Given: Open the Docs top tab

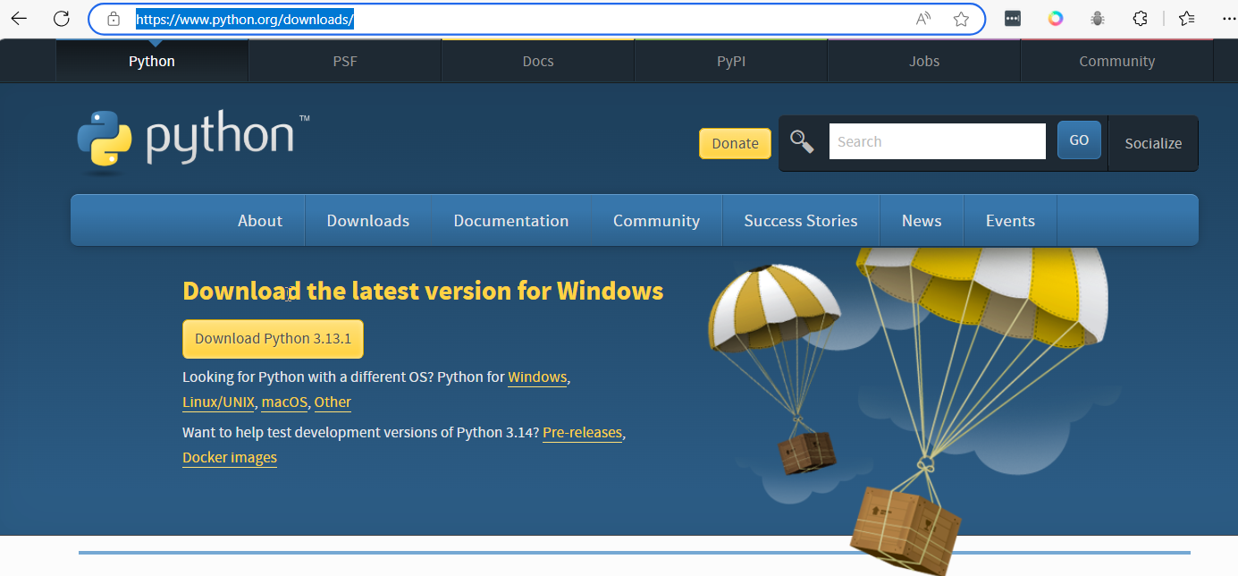Looking at the screenshot, I should pyautogui.click(x=538, y=61).
